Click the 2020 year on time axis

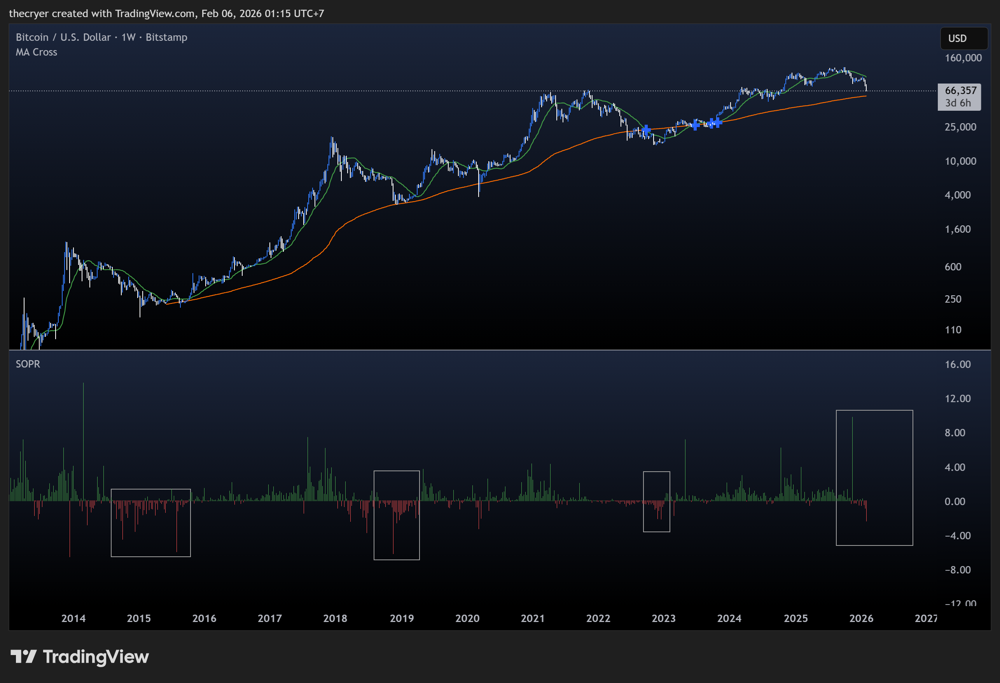[467, 618]
